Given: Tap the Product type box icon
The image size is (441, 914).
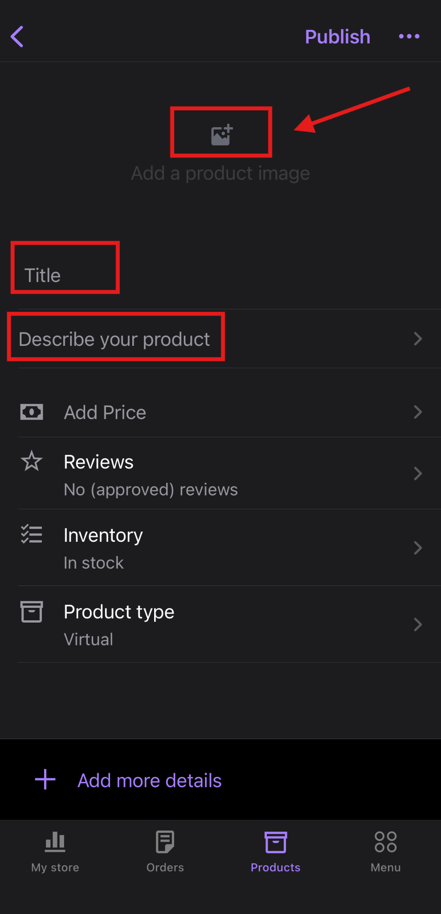Looking at the screenshot, I should pyautogui.click(x=32, y=611).
